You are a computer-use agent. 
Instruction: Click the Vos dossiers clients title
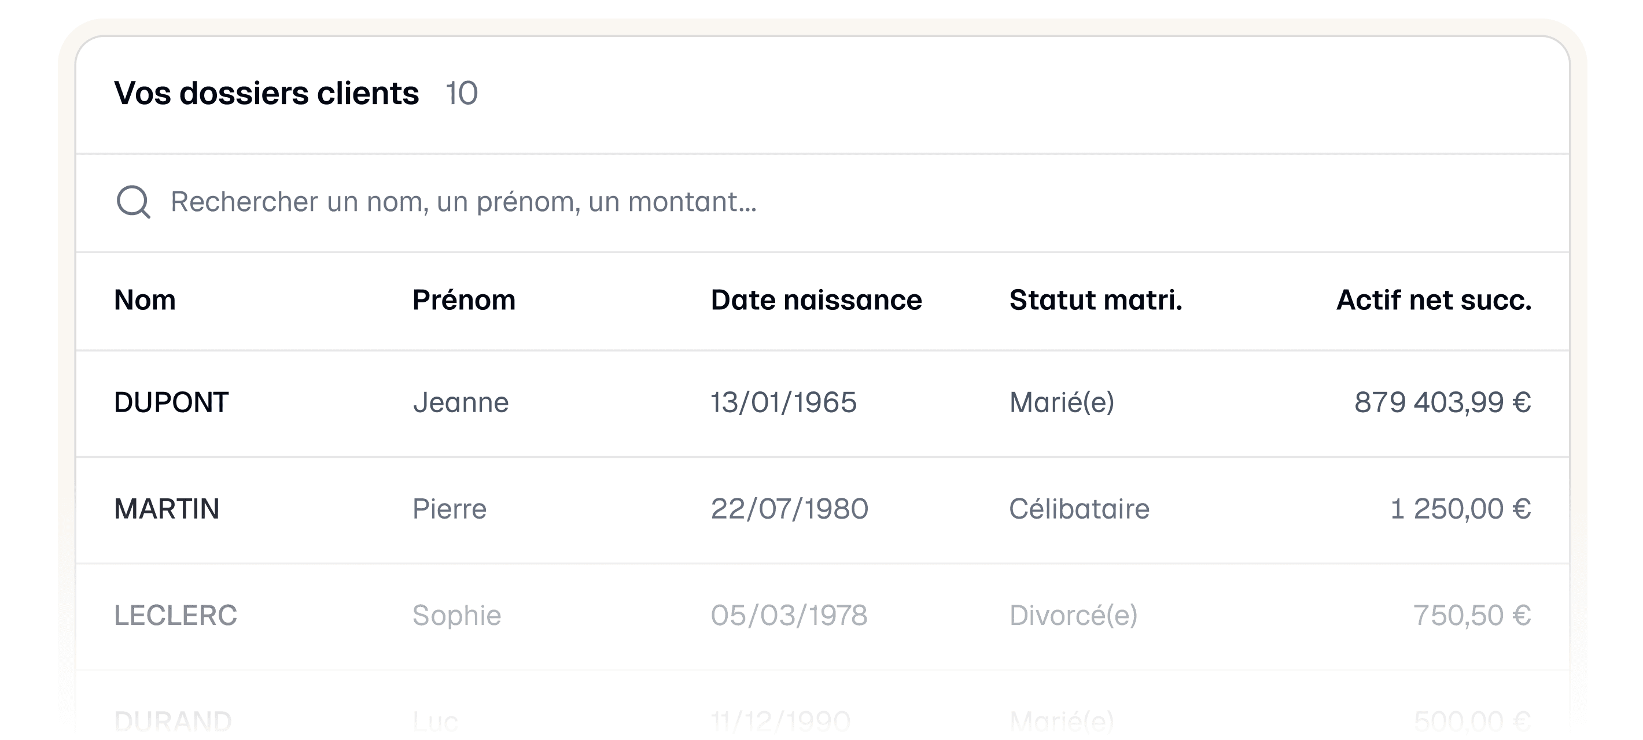click(x=267, y=94)
